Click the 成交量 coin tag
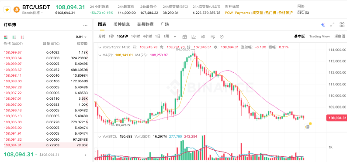The image size is (347, 162). click(x=257, y=13)
